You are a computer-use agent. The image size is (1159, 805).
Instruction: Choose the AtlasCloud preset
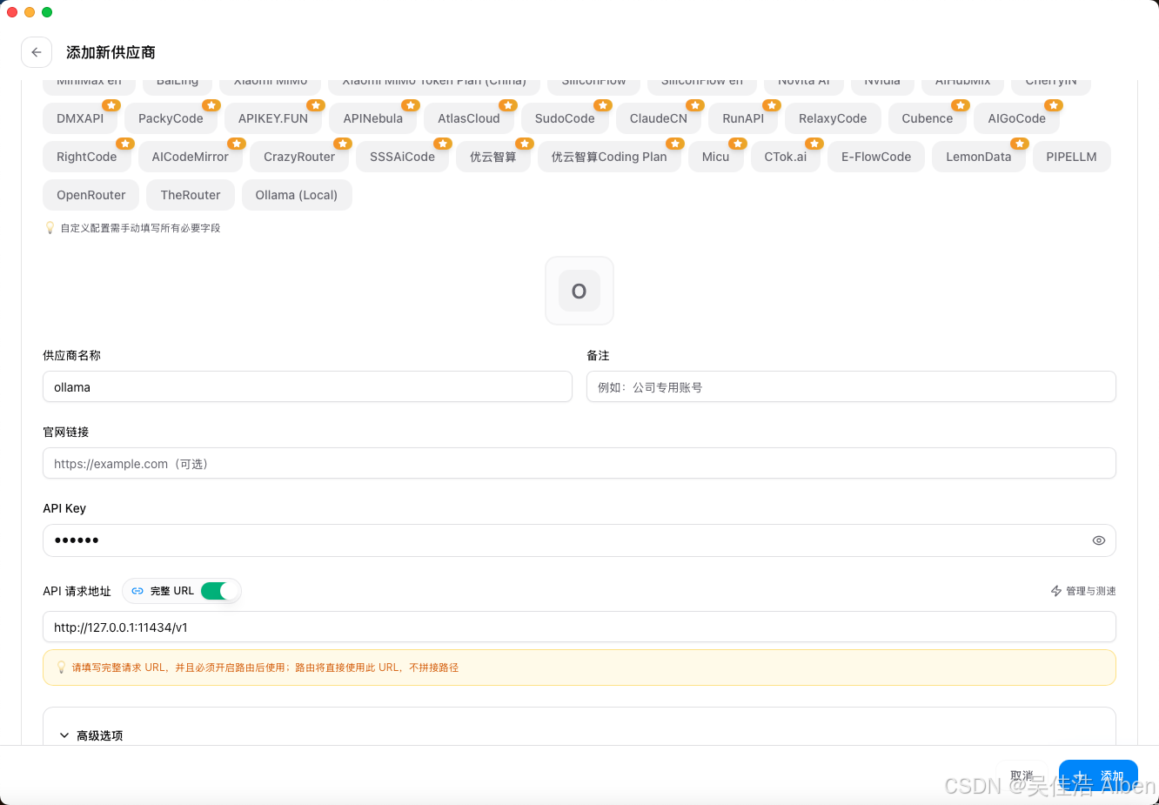pyautogui.click(x=469, y=118)
